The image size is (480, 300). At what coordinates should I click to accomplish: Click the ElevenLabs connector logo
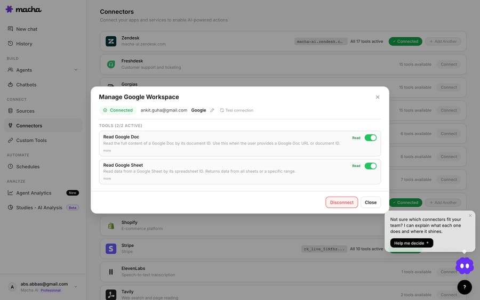point(111,272)
